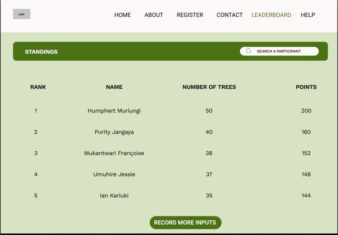Navigate to the CONTACT page
Viewport: 338px width, 235px height.
229,15
